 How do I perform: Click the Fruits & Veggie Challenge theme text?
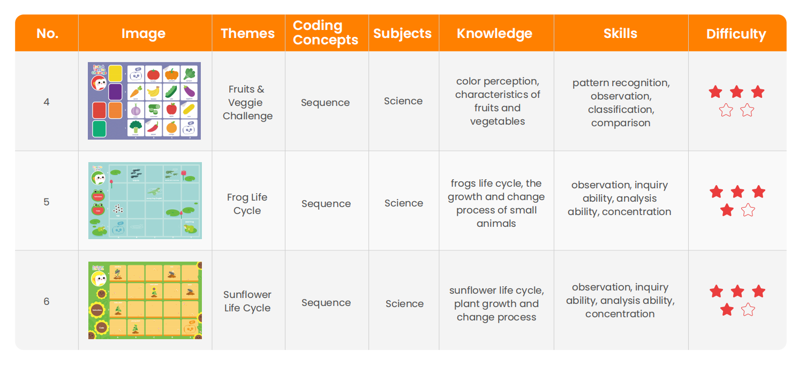click(247, 102)
